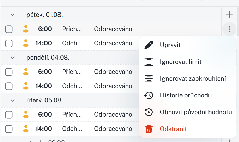This screenshot has height=142, width=239.
Task: Click the Historie průchodu clock icon
Action: point(149,95)
